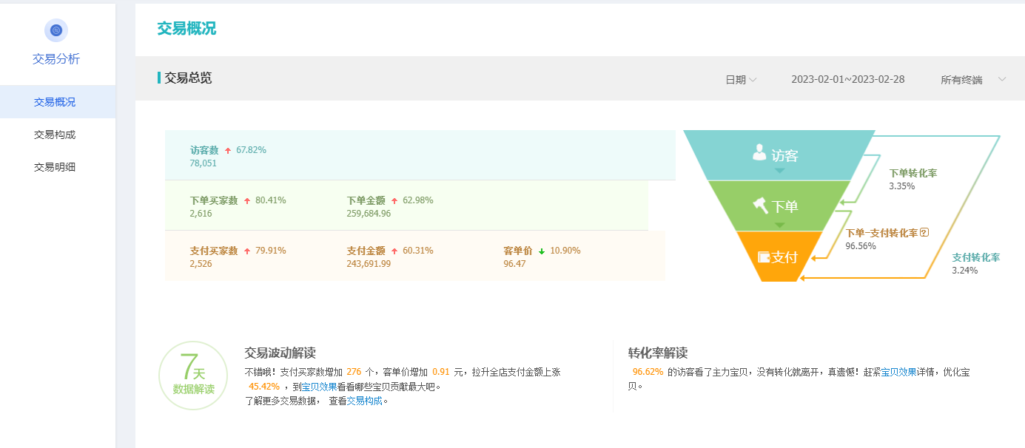
Task: Click the 支付金额 metric value 243,691.99
Action: pyautogui.click(x=369, y=264)
